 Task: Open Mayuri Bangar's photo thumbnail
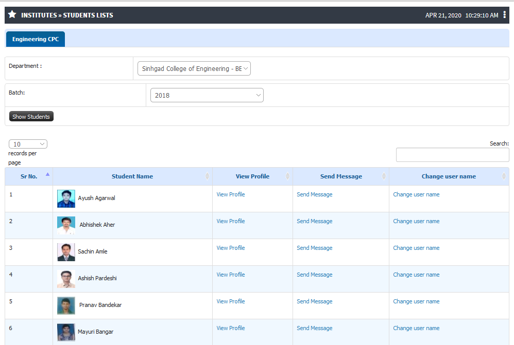tap(66, 332)
